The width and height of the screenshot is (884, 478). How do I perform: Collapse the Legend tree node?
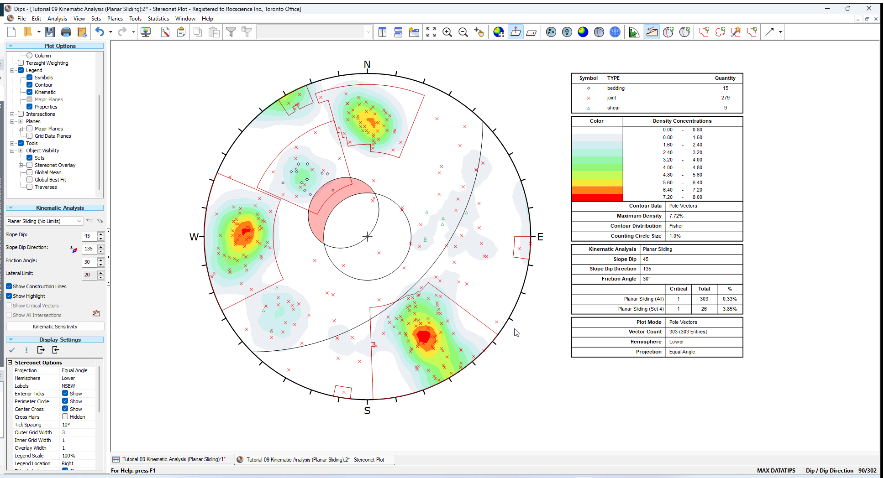click(12, 70)
